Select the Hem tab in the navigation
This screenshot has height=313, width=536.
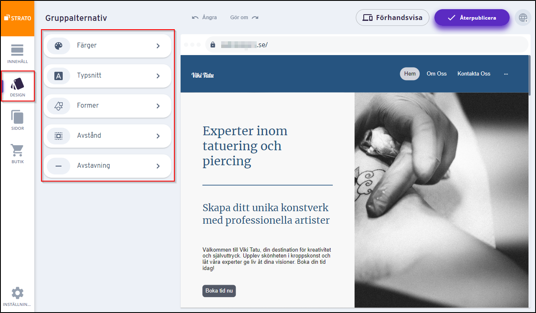[x=410, y=73]
